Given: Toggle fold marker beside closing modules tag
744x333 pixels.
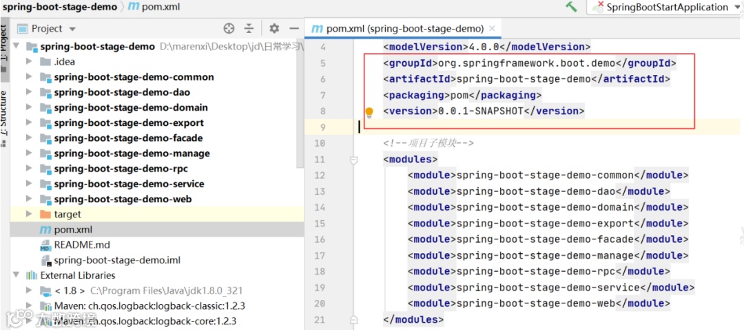Looking at the screenshot, I should pos(353,319).
